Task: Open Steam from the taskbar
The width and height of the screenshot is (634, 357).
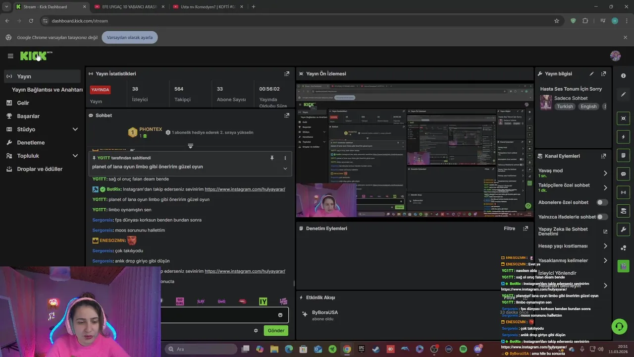Action: (376, 349)
